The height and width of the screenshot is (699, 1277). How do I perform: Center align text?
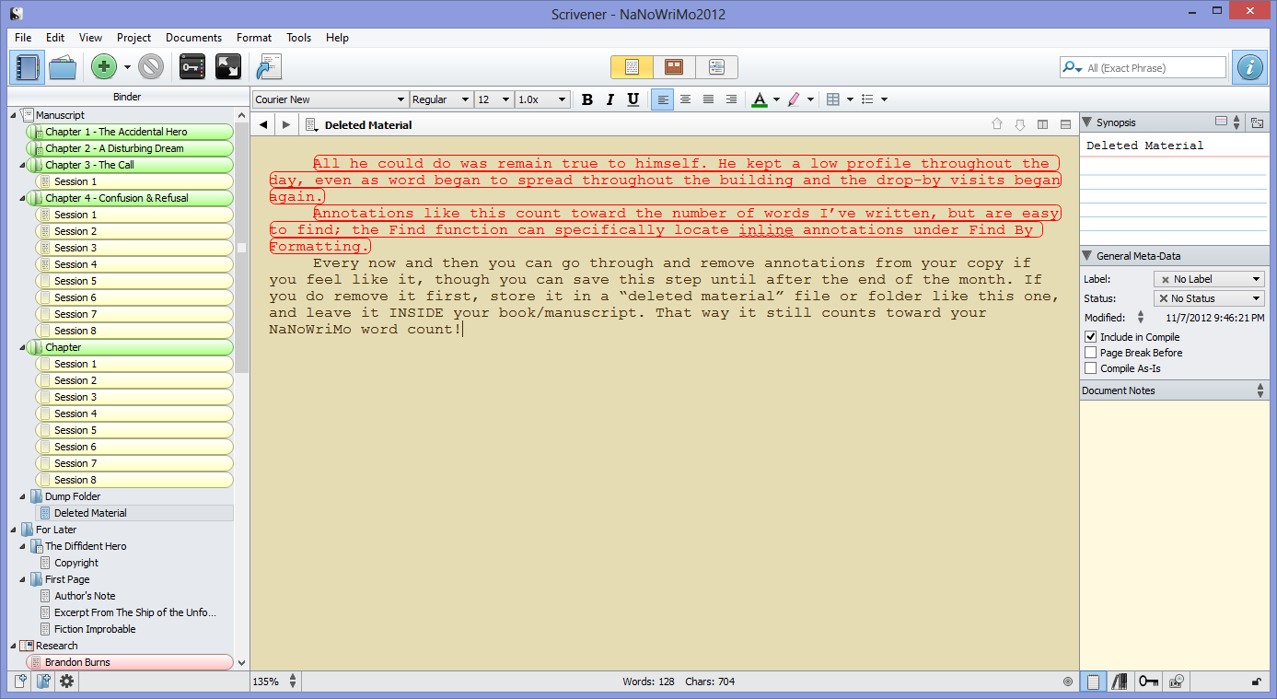coord(685,99)
